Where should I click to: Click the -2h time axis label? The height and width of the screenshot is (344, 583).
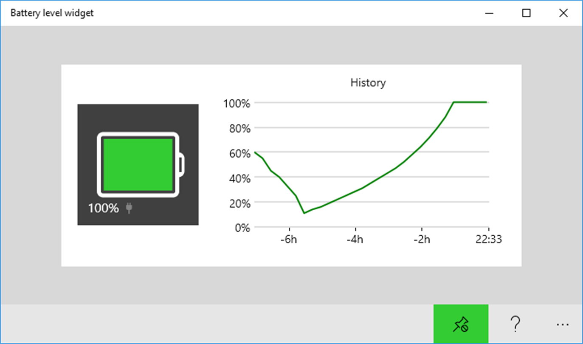pyautogui.click(x=421, y=240)
